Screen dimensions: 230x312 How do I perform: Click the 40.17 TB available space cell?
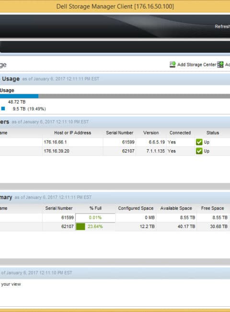pos(176,227)
